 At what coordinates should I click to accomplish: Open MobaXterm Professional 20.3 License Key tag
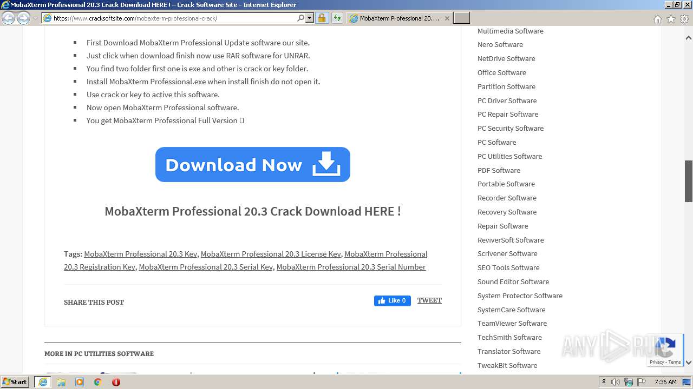pyautogui.click(x=271, y=254)
